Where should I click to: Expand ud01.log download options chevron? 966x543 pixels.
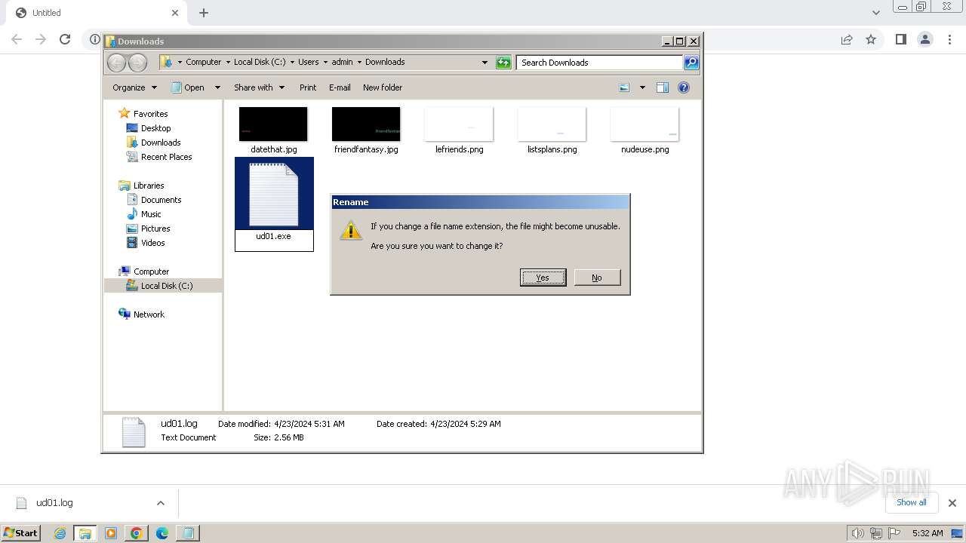(x=160, y=503)
